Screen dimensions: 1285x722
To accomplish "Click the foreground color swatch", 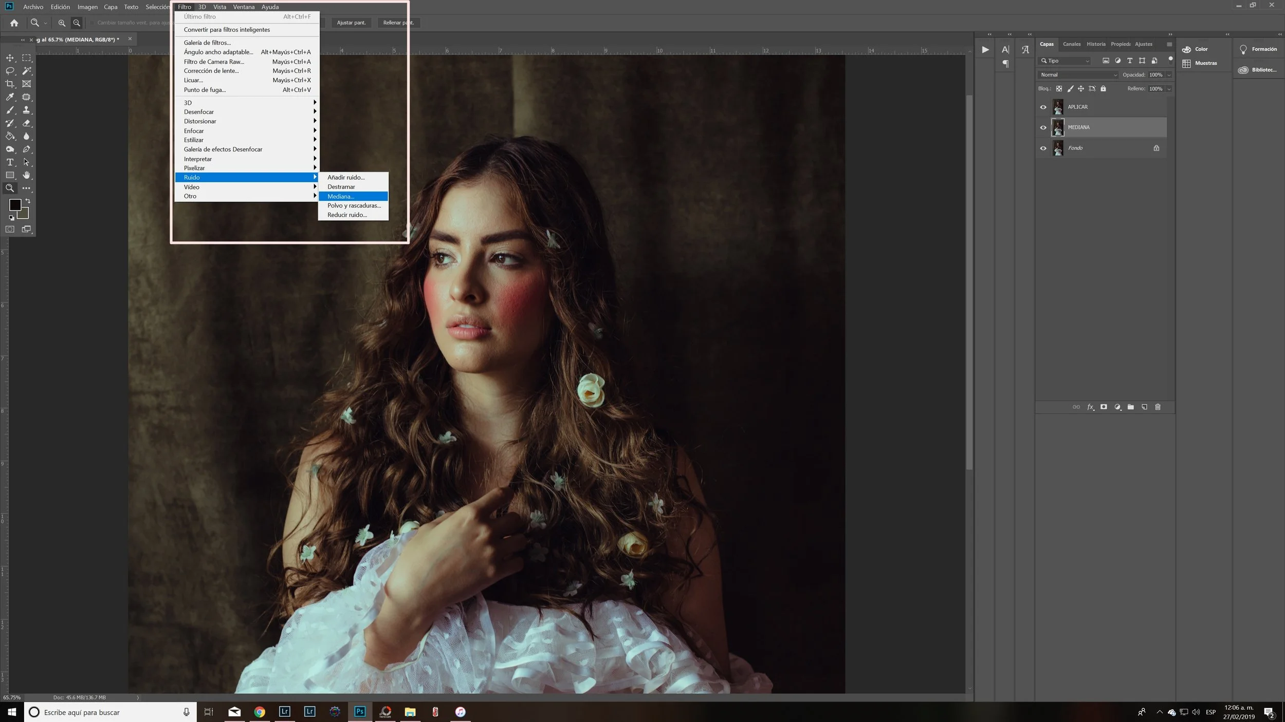I will (14, 204).
